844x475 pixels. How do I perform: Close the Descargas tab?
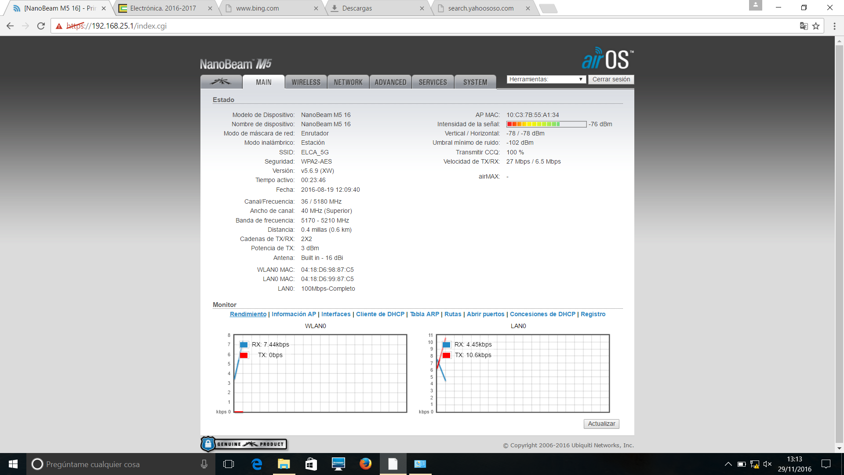422,8
